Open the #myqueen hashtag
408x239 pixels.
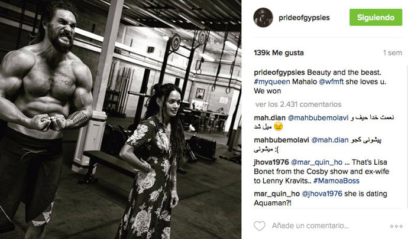(272, 81)
